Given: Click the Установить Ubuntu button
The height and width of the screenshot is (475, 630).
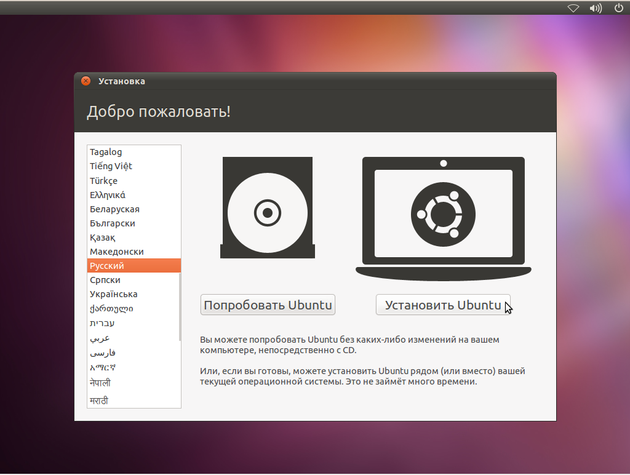Looking at the screenshot, I should pos(443,305).
